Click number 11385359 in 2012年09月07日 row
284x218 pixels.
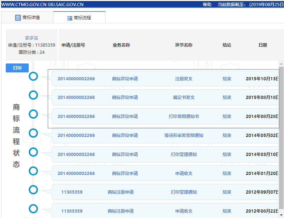coord(72,192)
